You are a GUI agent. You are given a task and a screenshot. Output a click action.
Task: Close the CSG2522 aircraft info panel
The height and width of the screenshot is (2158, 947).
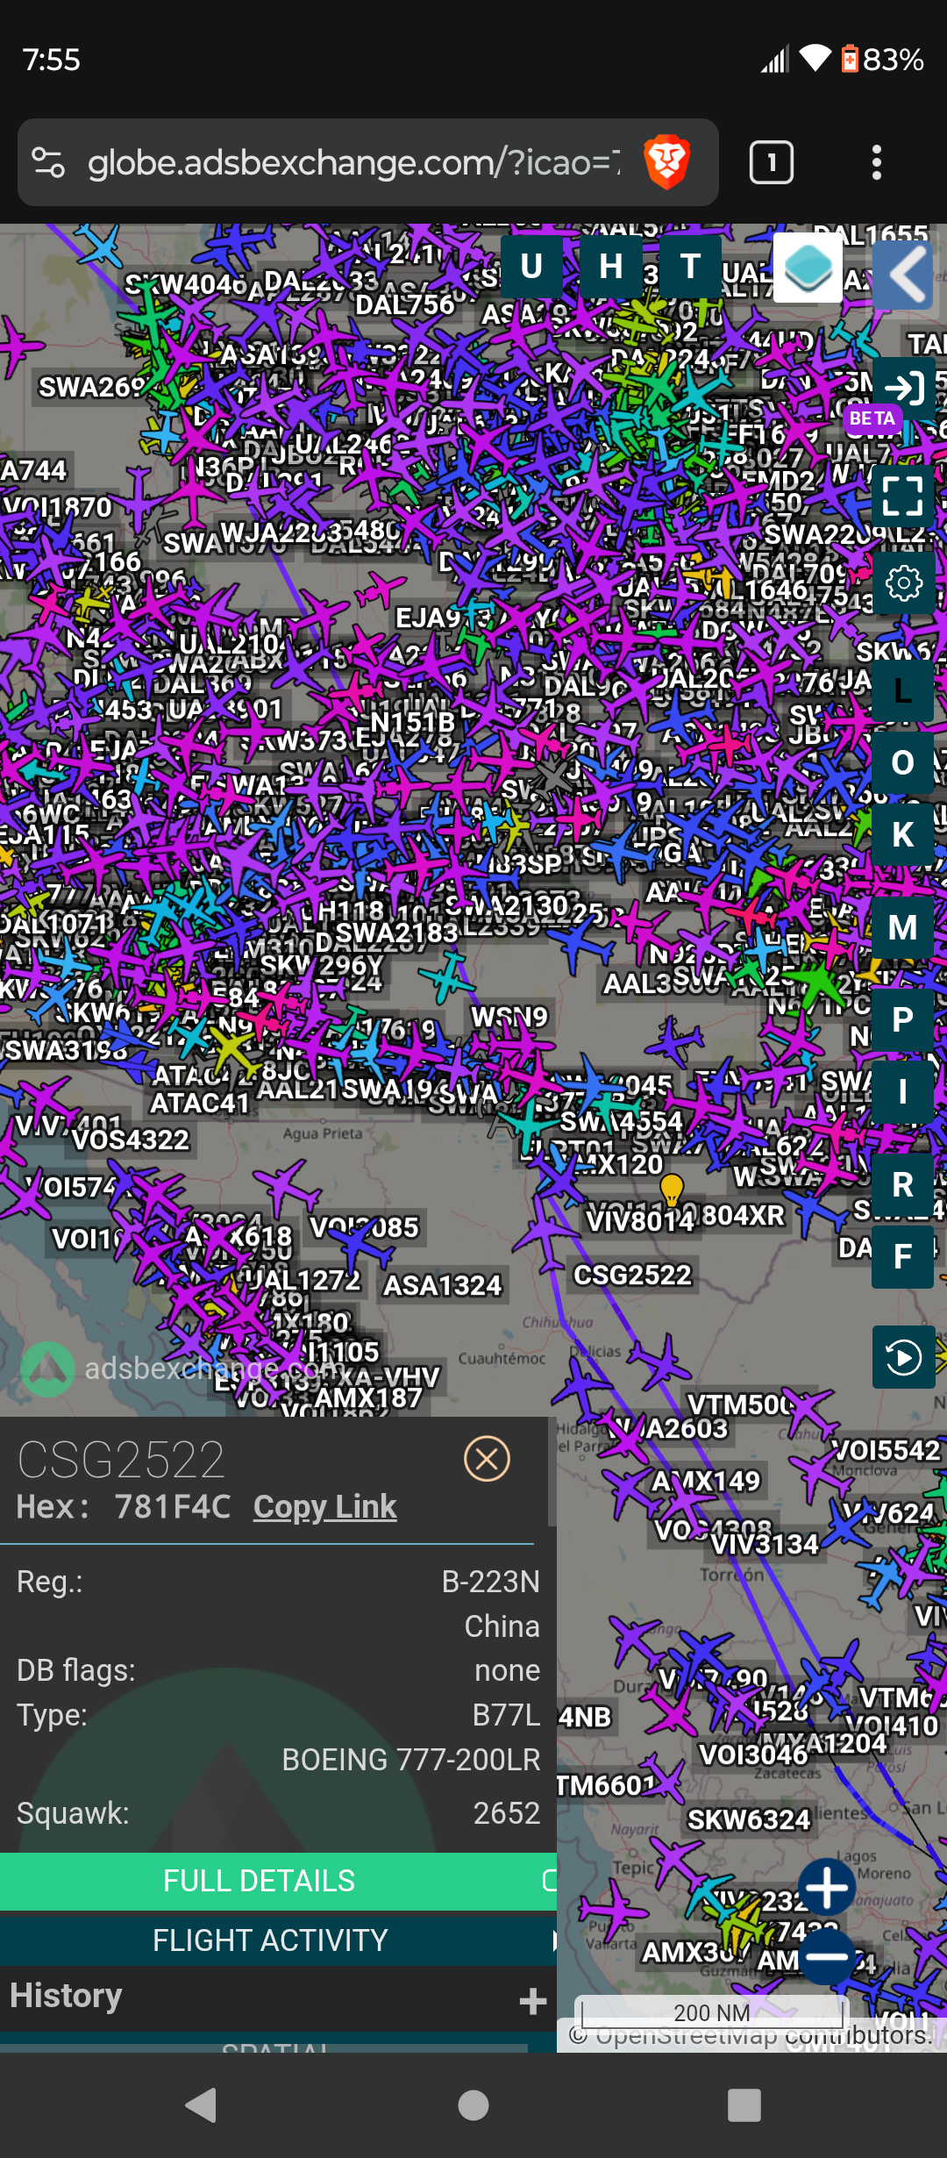(487, 1459)
